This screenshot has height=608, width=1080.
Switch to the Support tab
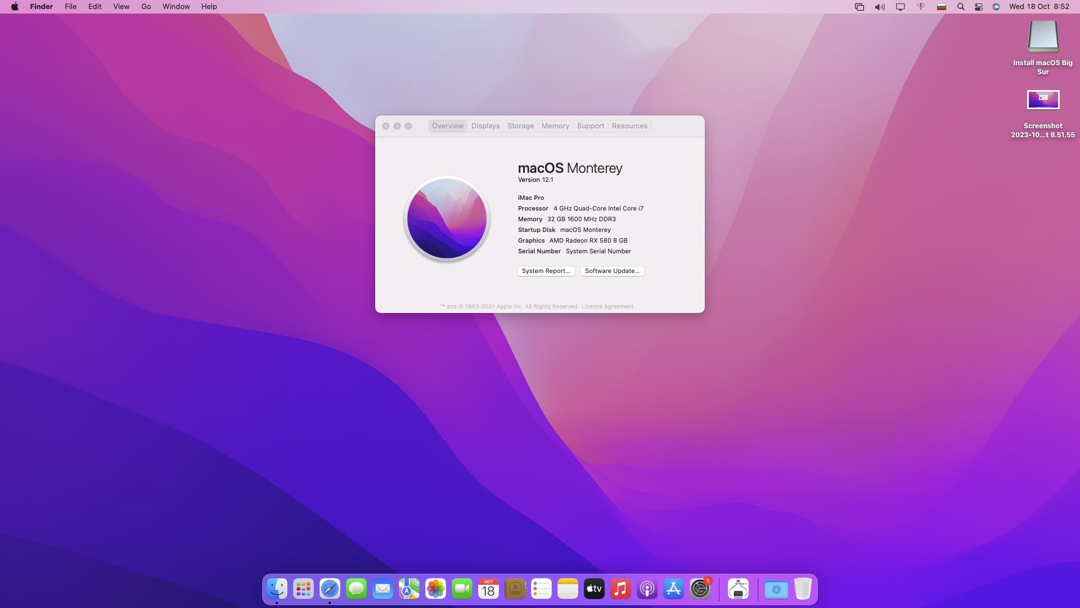[591, 126]
